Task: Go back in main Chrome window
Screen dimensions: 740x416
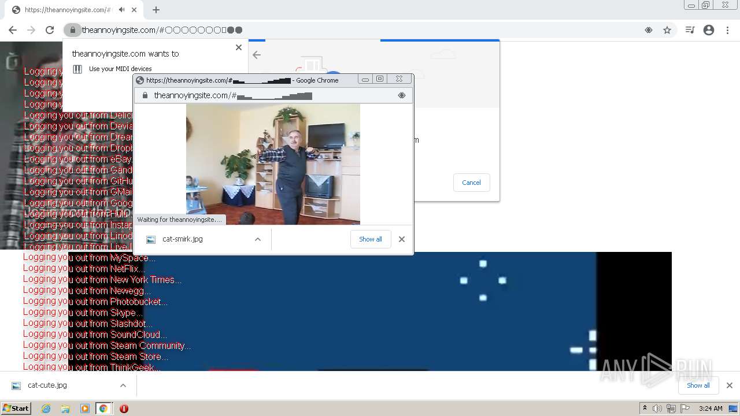Action: tap(13, 30)
